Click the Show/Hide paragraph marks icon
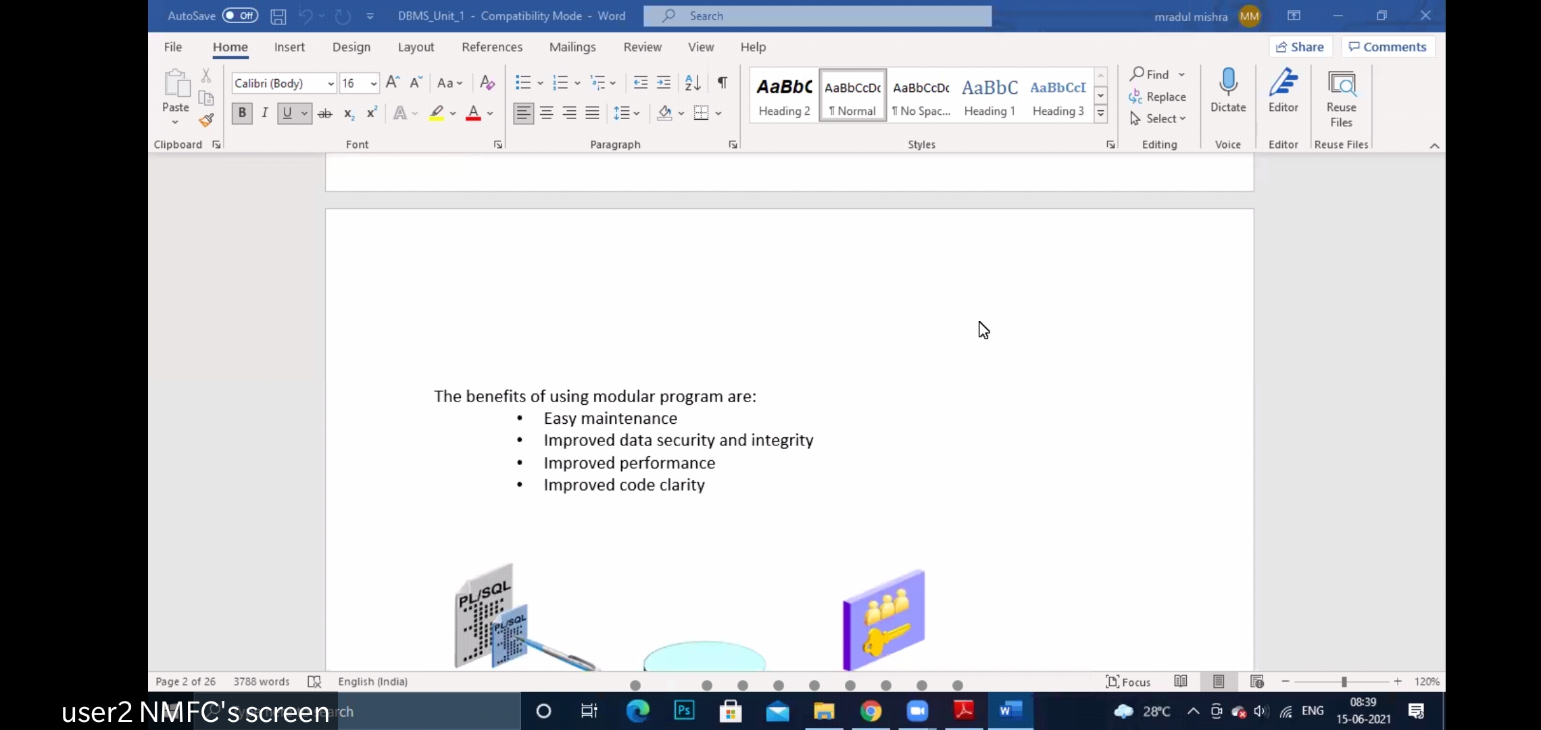The height and width of the screenshot is (730, 1541). [x=723, y=82]
